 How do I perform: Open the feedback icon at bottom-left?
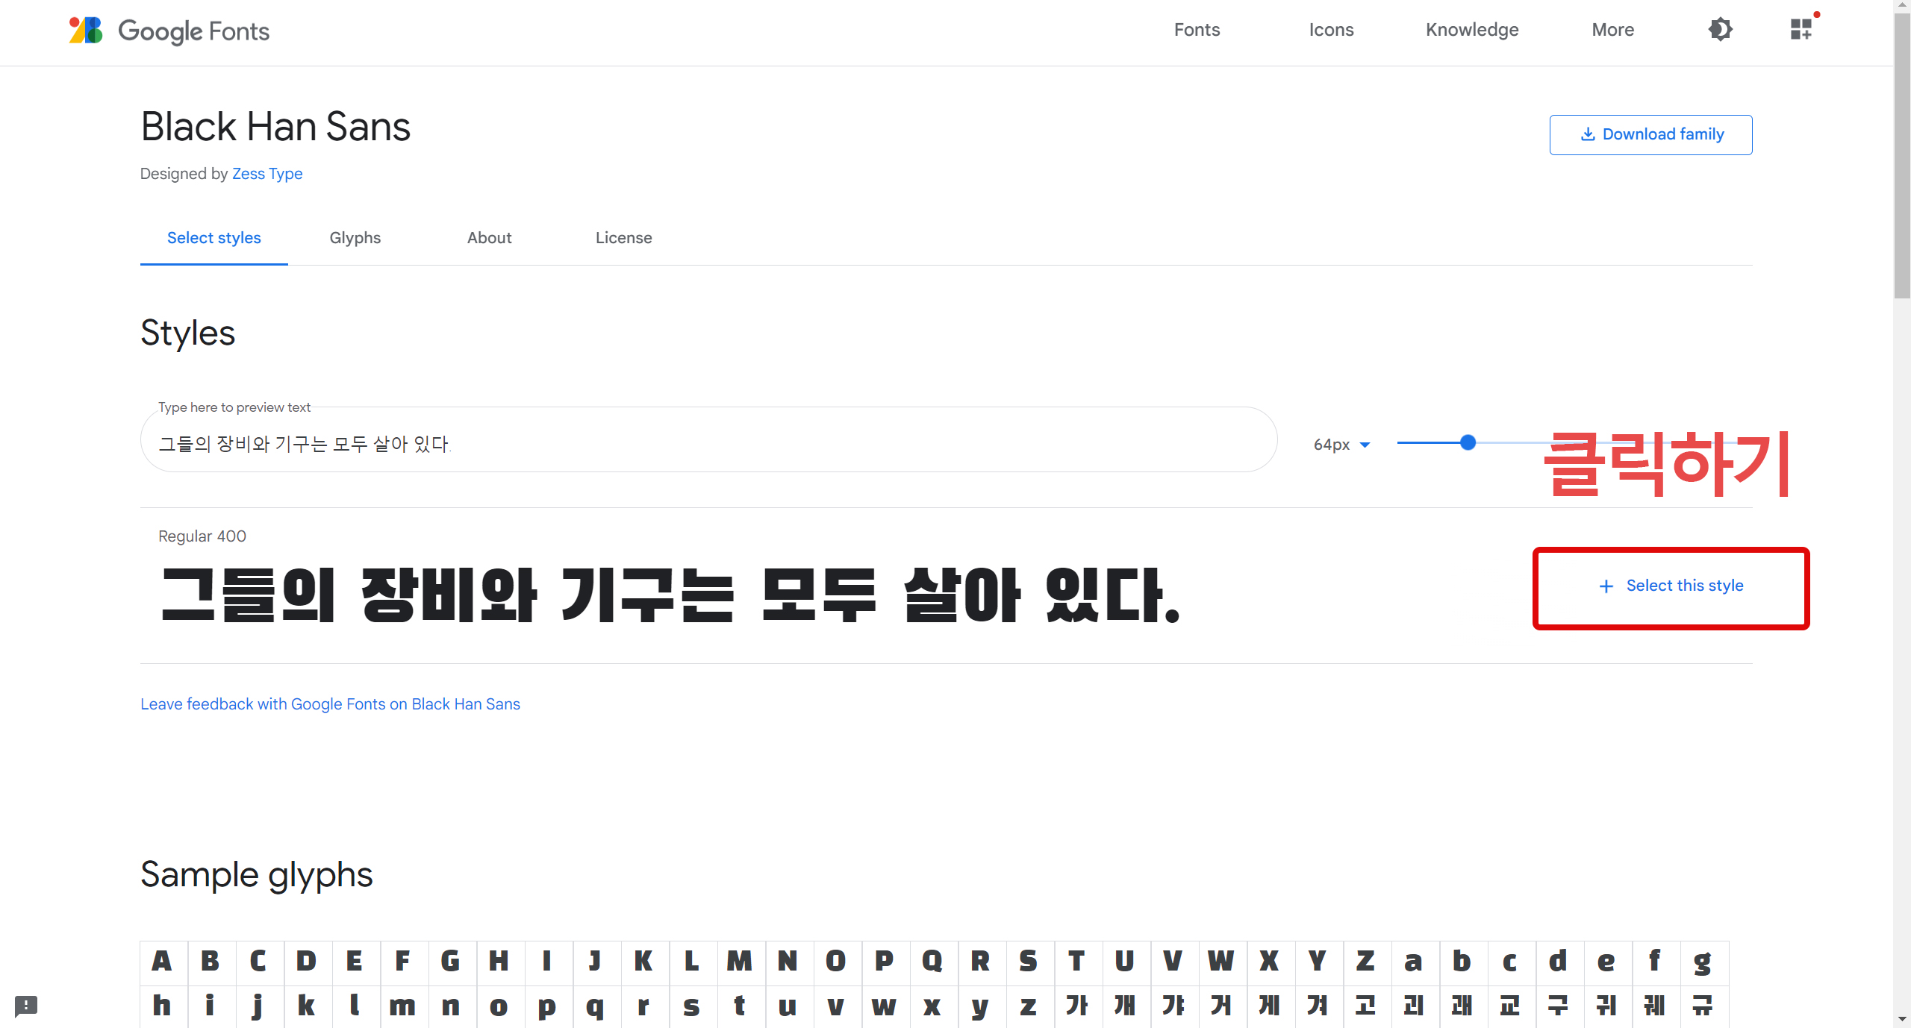pos(26,1006)
